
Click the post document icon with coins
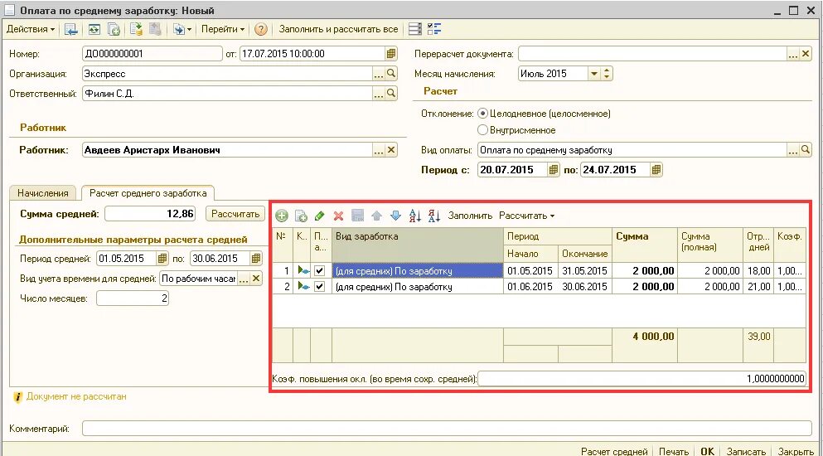click(x=137, y=29)
